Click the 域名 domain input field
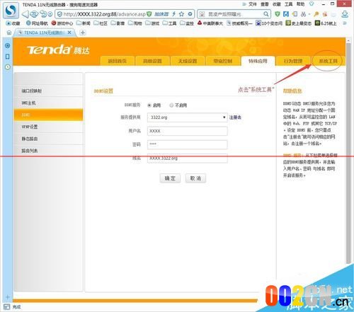354x312 pixels. pos(188,158)
